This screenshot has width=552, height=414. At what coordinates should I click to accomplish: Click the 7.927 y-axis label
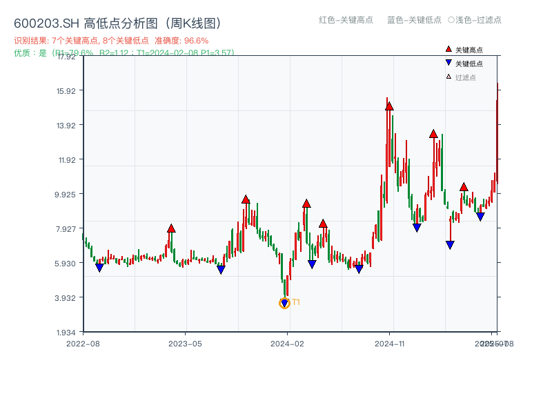[66, 229]
